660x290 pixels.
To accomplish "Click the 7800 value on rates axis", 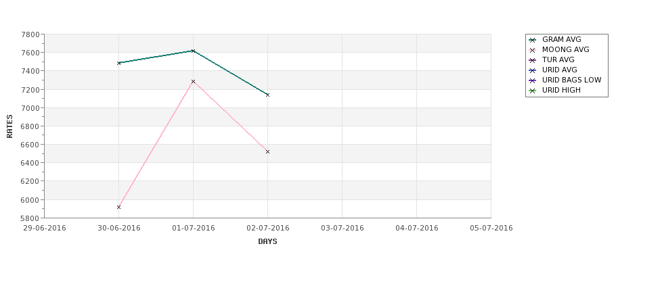I will [x=30, y=34].
